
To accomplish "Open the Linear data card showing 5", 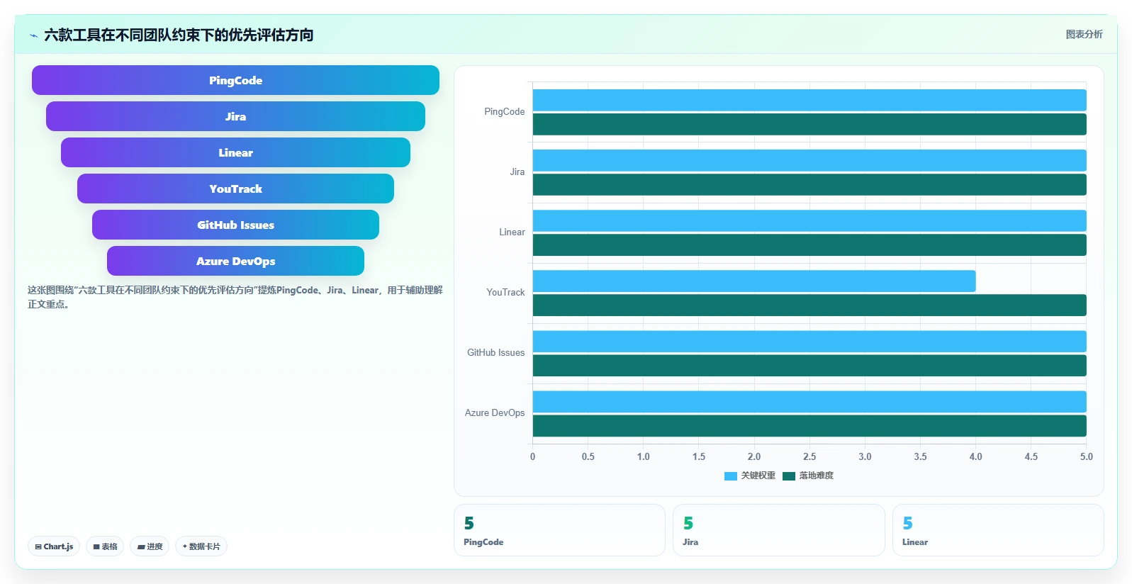I will (998, 530).
